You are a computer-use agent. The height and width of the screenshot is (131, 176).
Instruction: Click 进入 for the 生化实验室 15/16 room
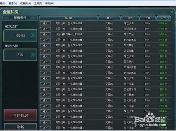pyautogui.click(x=45, y=100)
